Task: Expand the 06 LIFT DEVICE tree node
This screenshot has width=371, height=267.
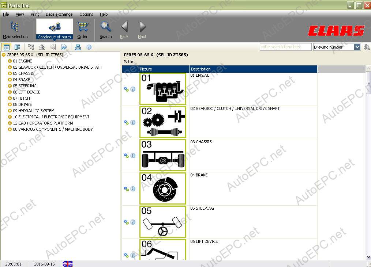Action: [x=10, y=92]
